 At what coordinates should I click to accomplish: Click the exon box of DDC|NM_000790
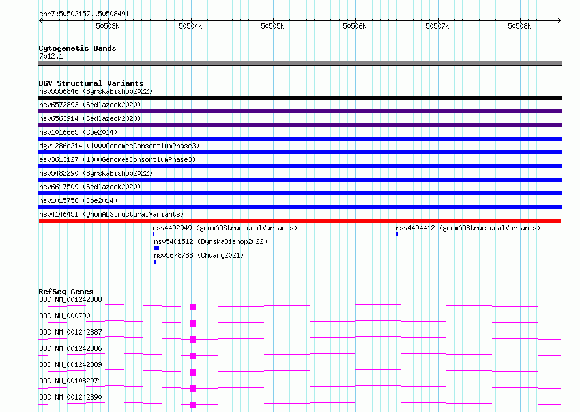point(193,323)
